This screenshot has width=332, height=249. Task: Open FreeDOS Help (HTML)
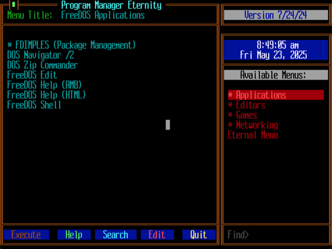coord(46,95)
